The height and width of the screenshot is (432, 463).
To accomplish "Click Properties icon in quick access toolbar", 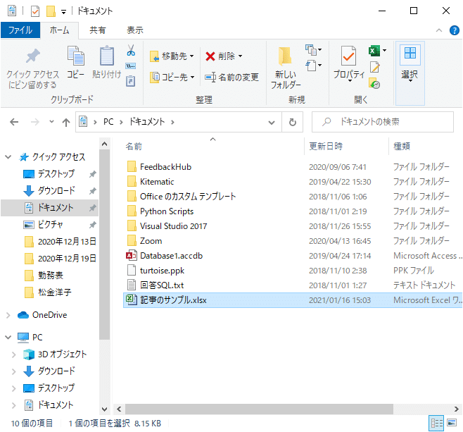I will (x=35, y=11).
